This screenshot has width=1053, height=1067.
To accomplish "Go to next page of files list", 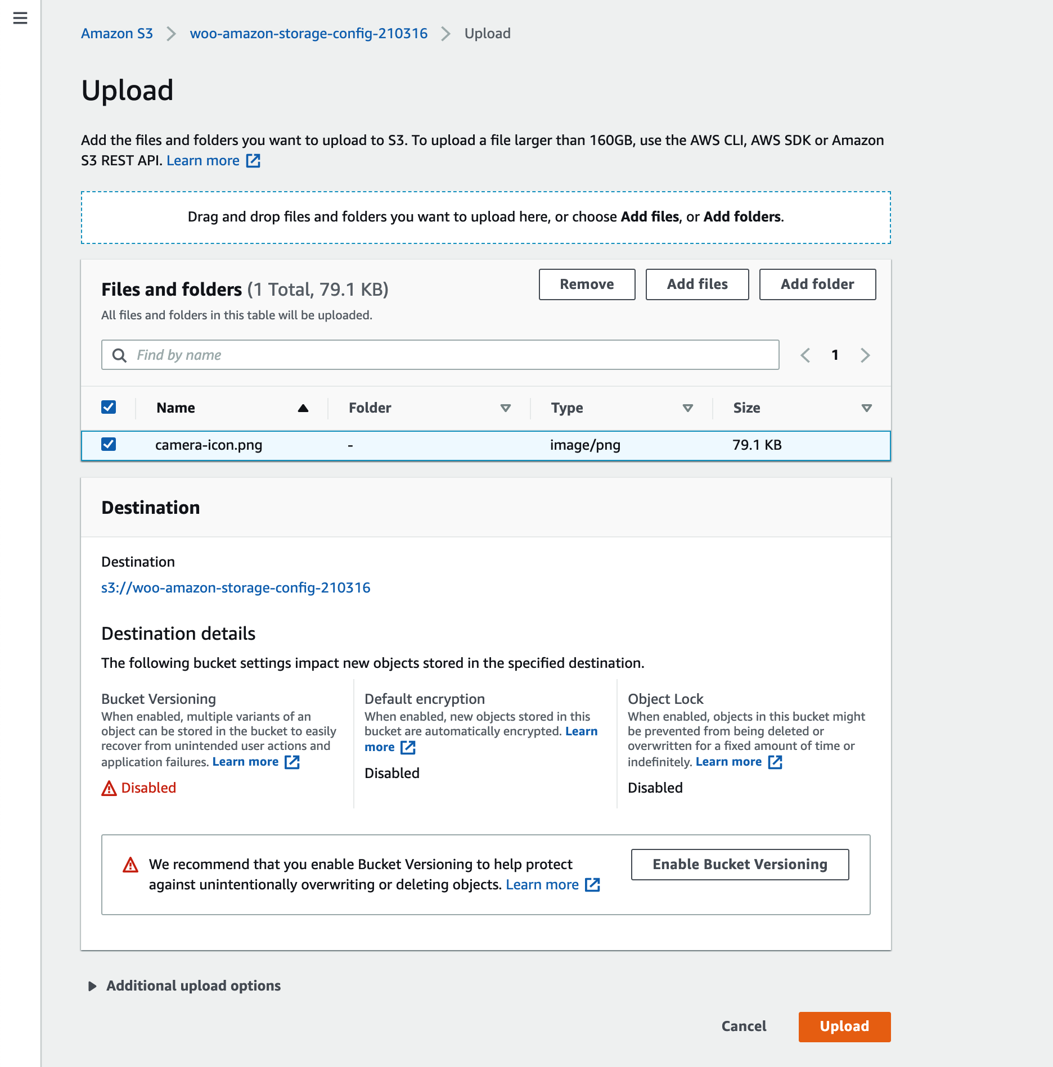I will [865, 355].
